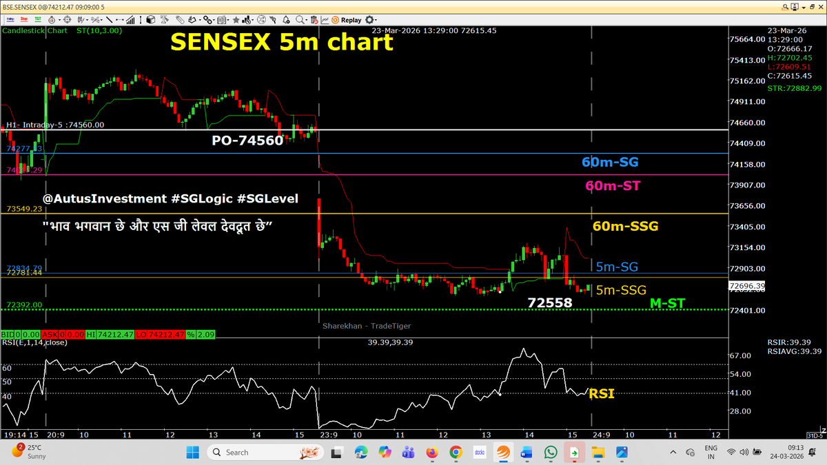This screenshot has height=465, width=827.
Task: Click the candlestick chart style icon
Action: (x=81, y=20)
